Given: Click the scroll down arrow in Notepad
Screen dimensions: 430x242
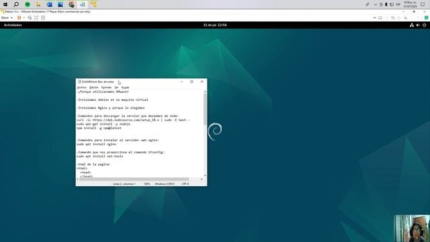Looking at the screenshot, I should [205, 175].
